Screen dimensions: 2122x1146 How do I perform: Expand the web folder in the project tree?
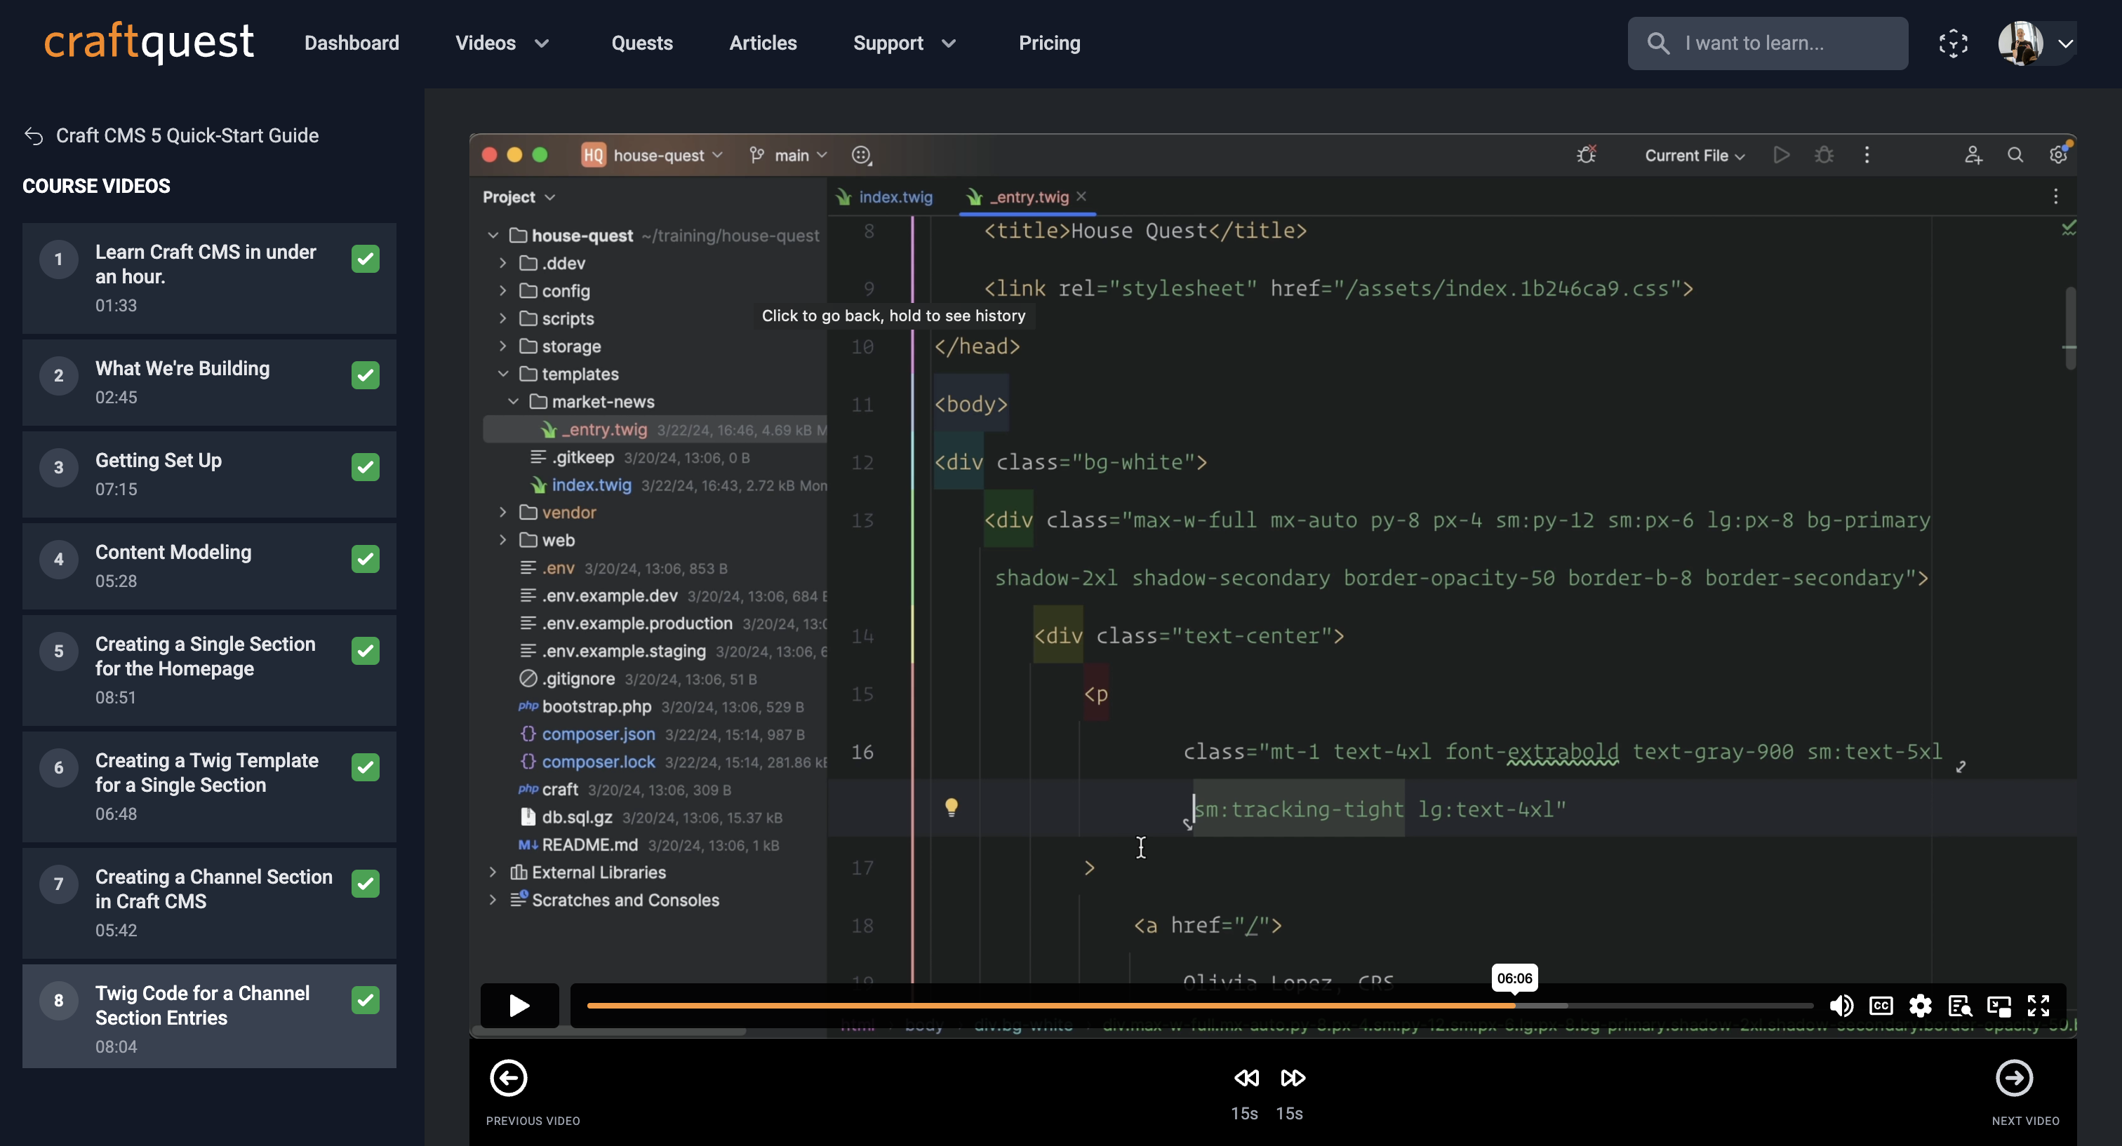[502, 540]
